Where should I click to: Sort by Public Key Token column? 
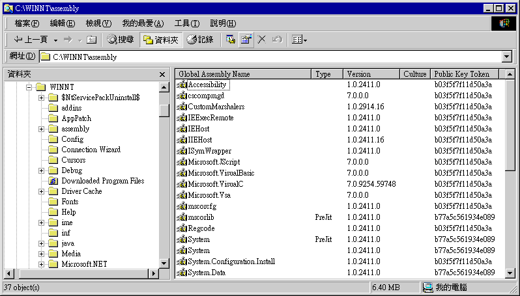point(465,74)
